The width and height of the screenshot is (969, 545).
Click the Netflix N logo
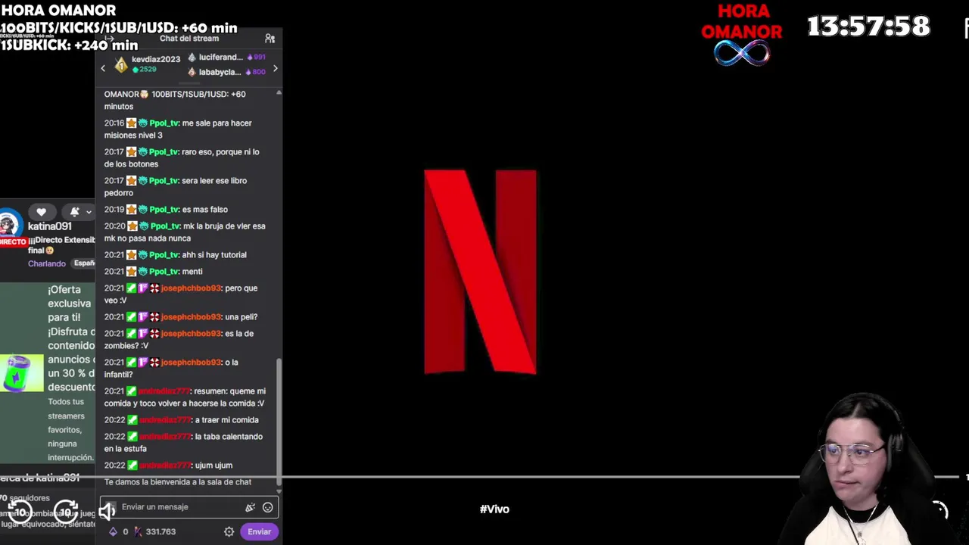tap(480, 272)
